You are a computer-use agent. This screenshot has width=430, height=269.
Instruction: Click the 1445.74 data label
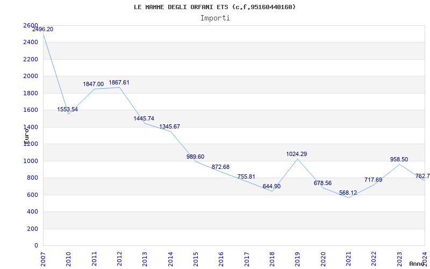(144, 118)
